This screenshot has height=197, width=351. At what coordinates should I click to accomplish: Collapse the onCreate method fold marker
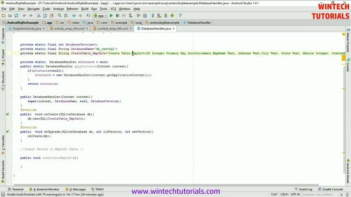point(12,114)
